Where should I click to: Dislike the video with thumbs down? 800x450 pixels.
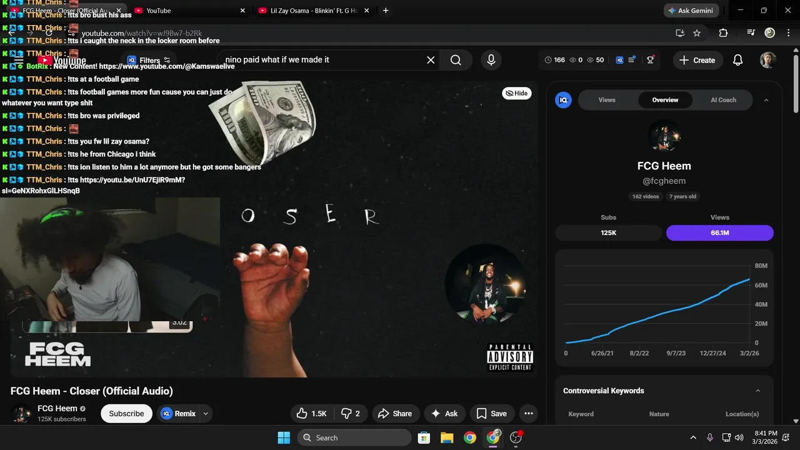tap(351, 413)
